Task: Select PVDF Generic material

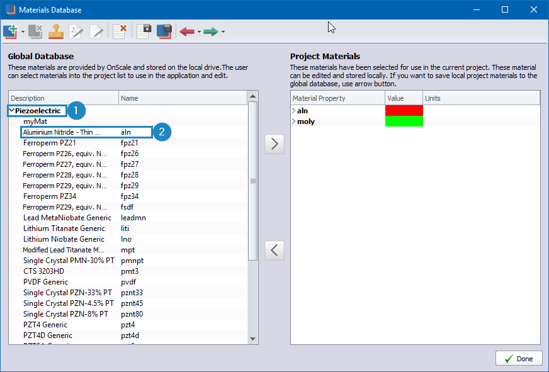Action: 128,282
